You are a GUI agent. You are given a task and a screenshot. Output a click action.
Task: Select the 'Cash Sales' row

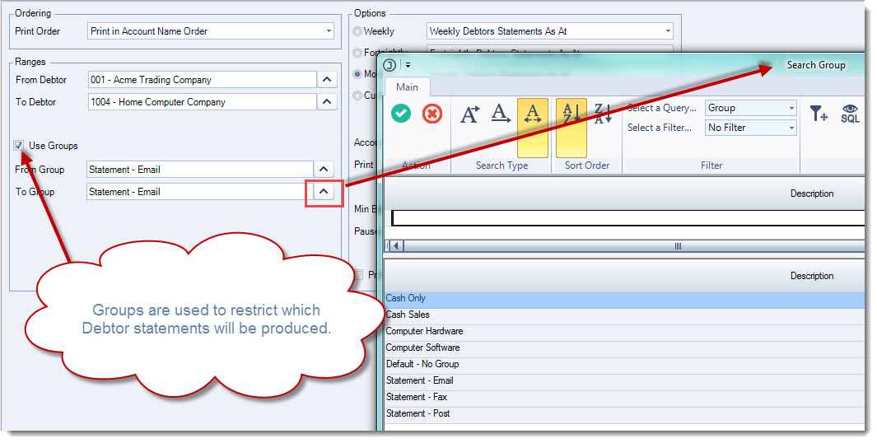click(x=625, y=315)
